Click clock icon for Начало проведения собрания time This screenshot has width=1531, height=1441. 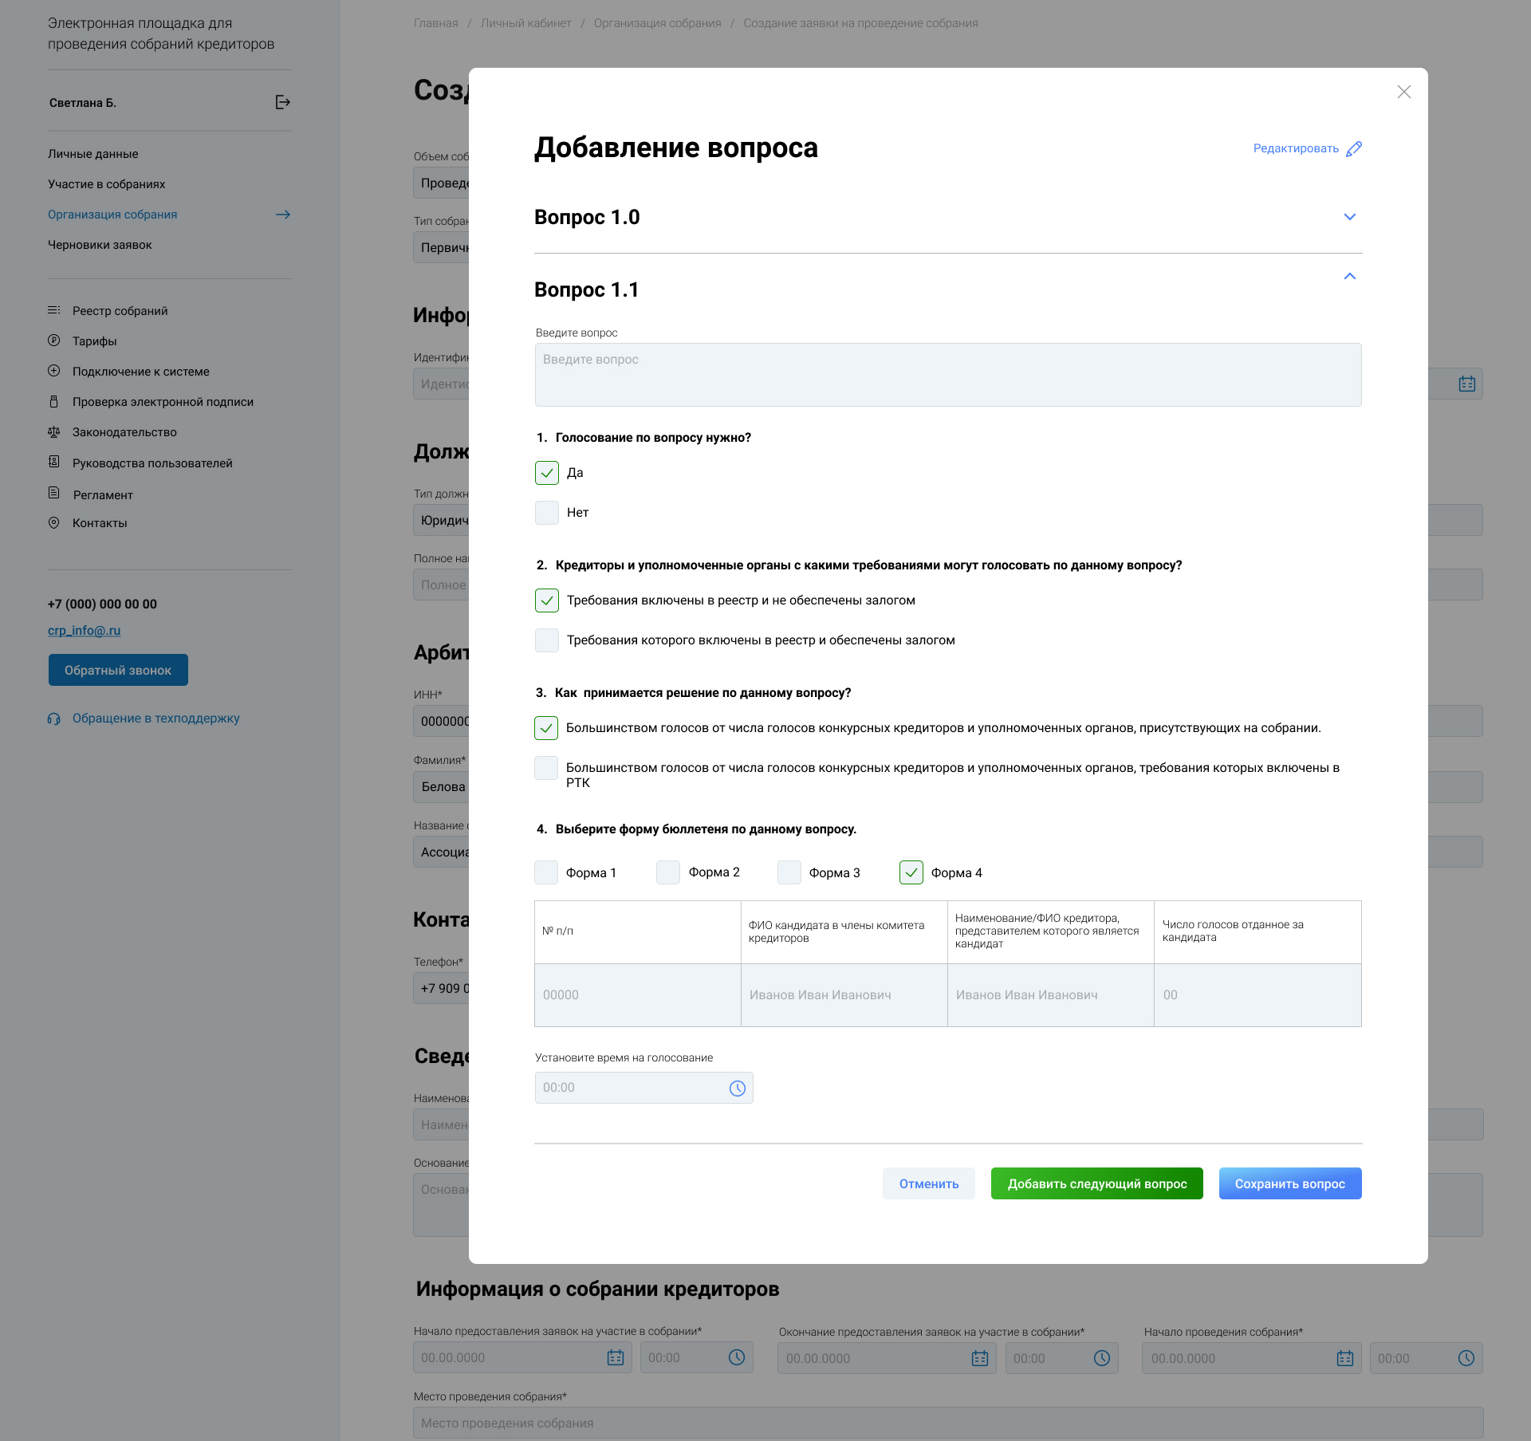[1466, 1358]
